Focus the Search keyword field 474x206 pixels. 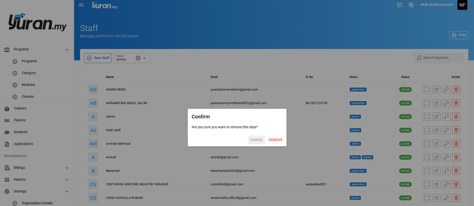[x=438, y=58]
